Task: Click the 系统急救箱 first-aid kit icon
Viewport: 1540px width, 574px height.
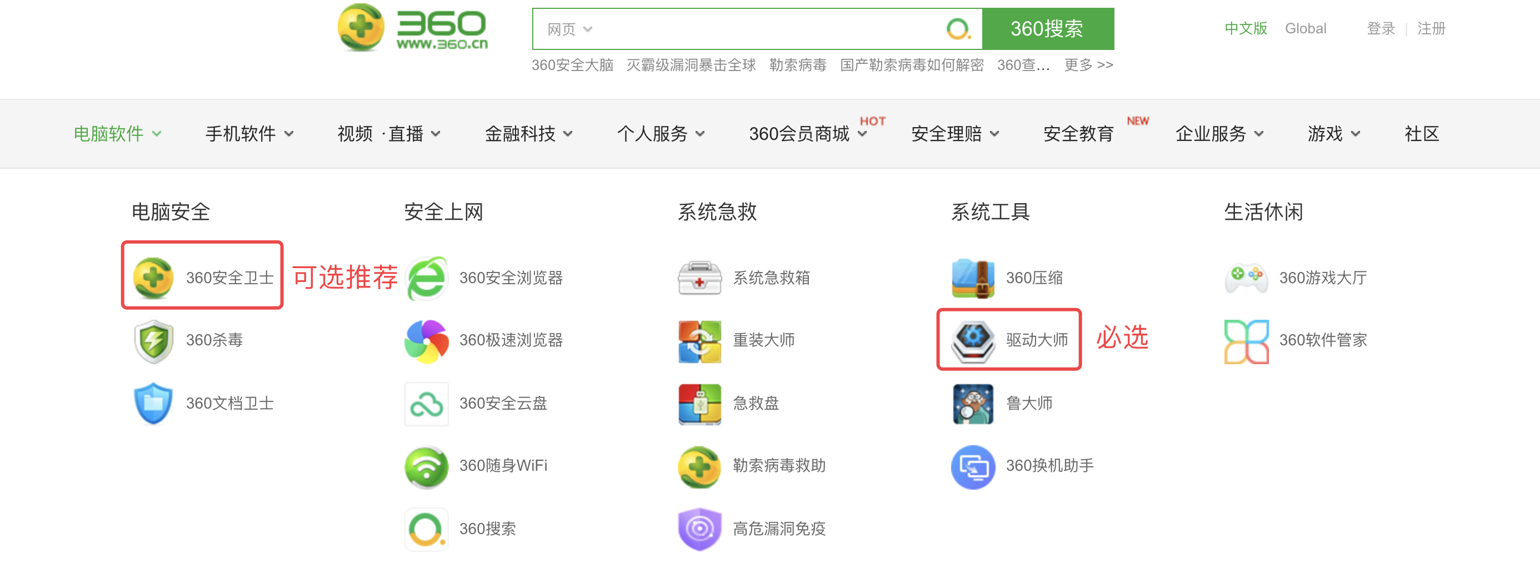Action: pyautogui.click(x=699, y=278)
